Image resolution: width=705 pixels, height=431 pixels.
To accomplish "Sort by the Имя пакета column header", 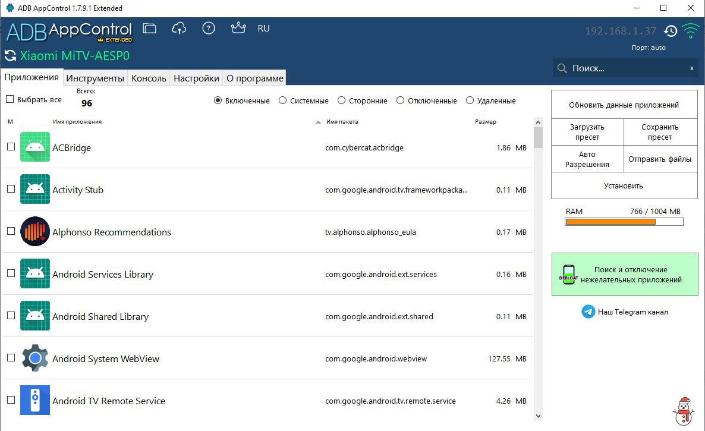I will [x=342, y=122].
